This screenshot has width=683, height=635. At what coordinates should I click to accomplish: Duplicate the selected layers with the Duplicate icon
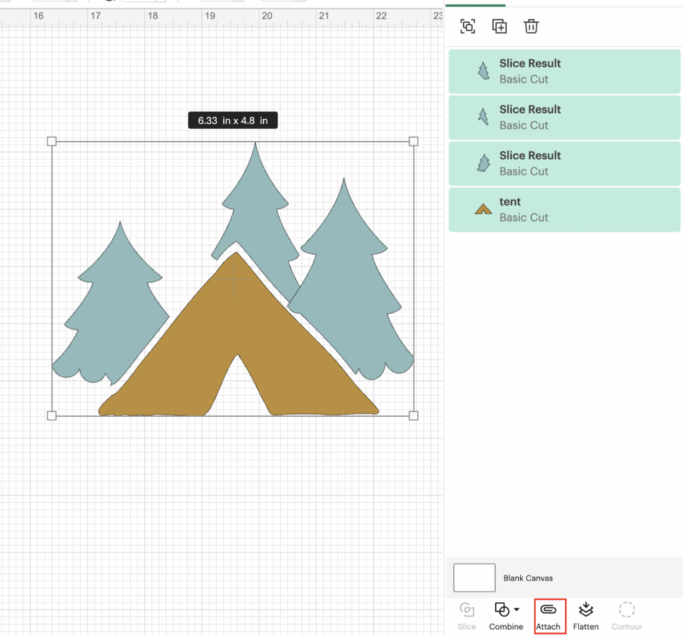click(500, 27)
